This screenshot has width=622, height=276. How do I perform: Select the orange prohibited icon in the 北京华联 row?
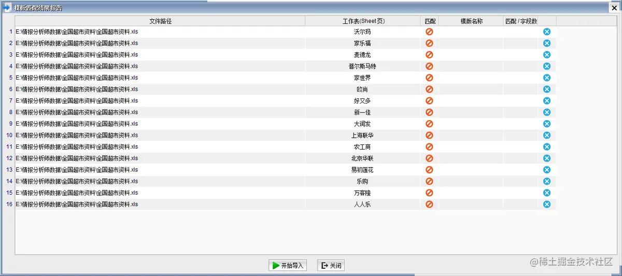(429, 158)
